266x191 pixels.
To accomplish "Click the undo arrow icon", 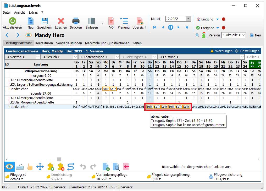I will click(83, 167).
